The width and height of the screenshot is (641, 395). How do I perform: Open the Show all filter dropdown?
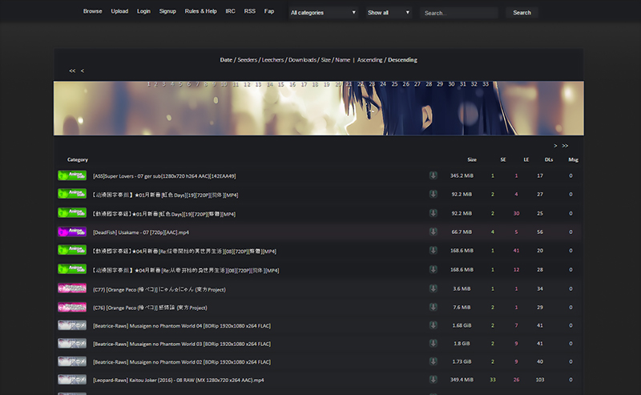click(389, 13)
